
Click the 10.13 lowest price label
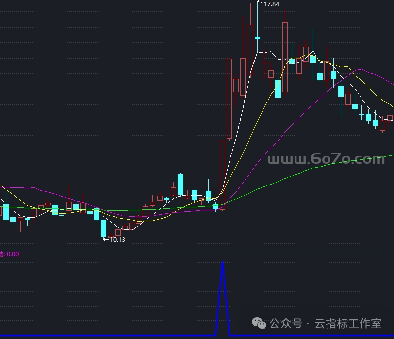click(x=117, y=240)
